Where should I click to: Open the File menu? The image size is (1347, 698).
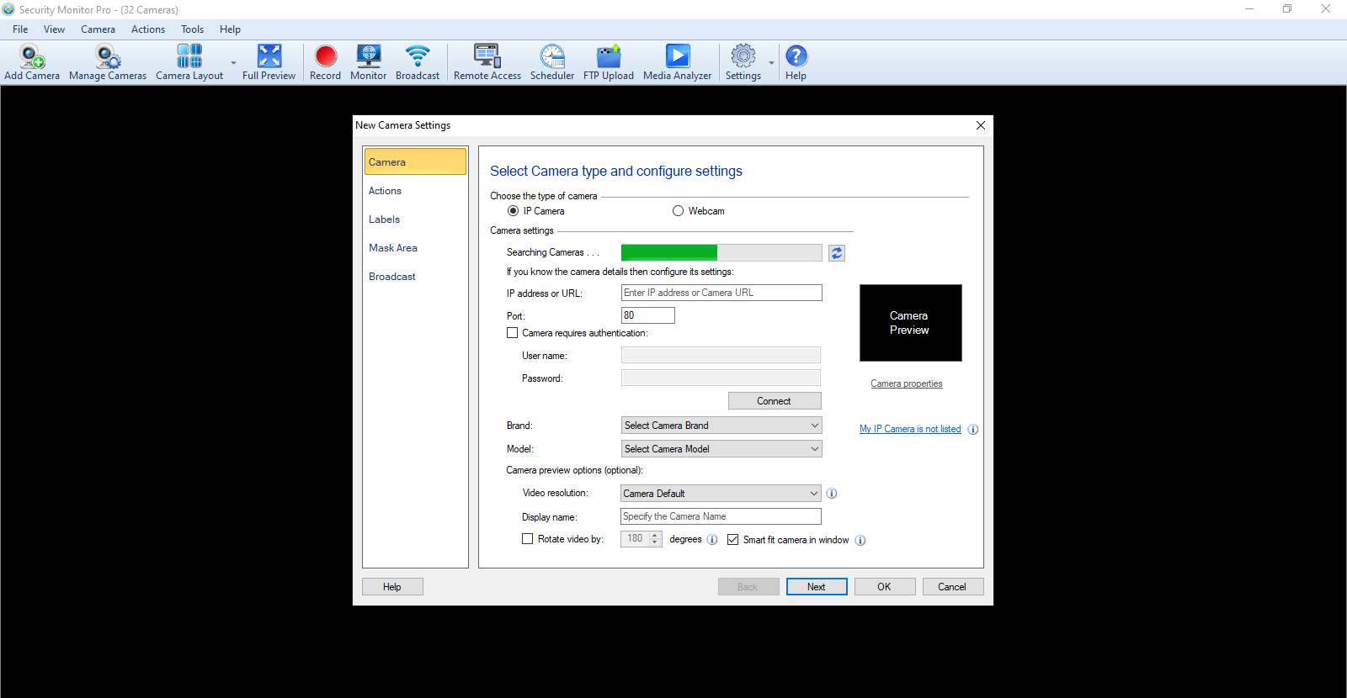20,29
